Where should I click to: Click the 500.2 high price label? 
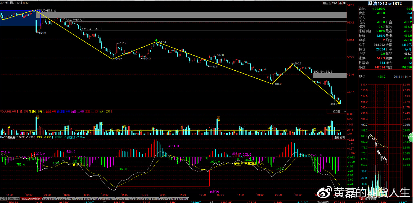[298, 64]
